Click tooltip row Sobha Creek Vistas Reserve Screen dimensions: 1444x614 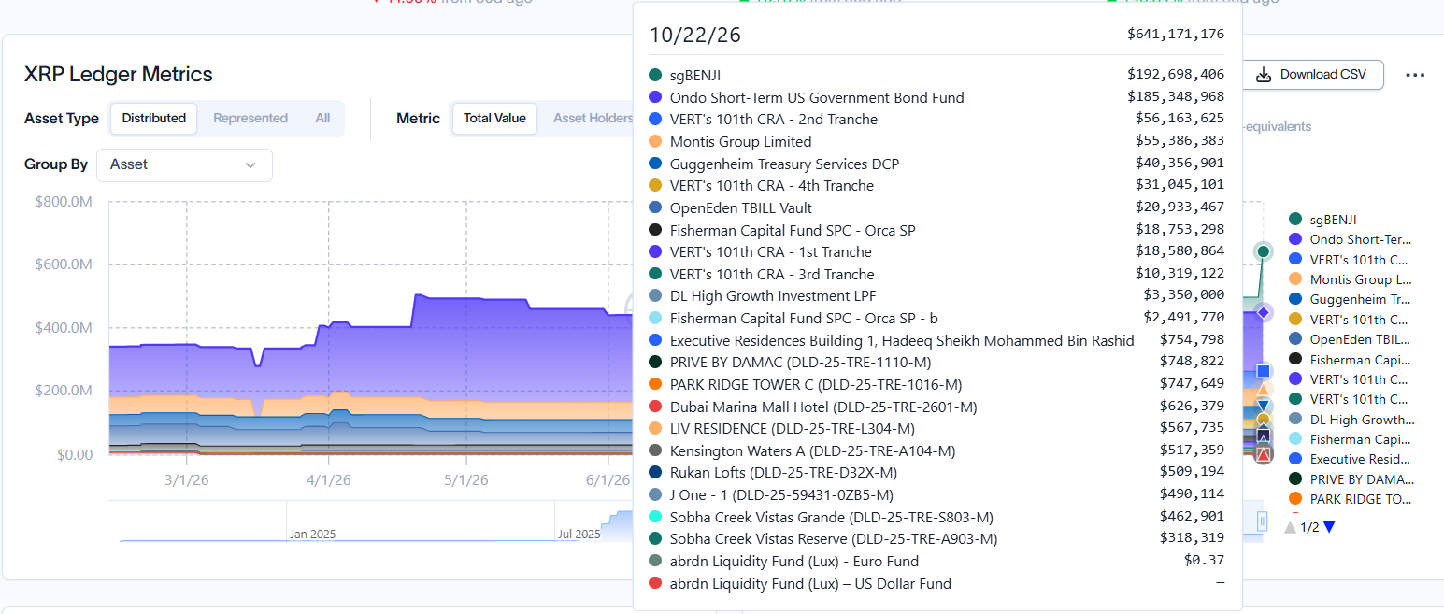[x=936, y=538]
